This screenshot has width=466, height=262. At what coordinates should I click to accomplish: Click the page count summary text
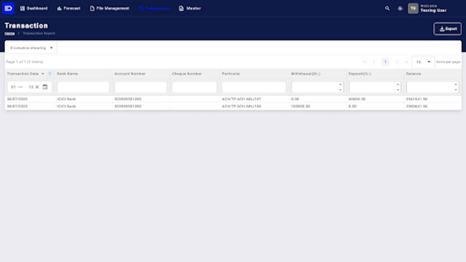click(x=24, y=62)
